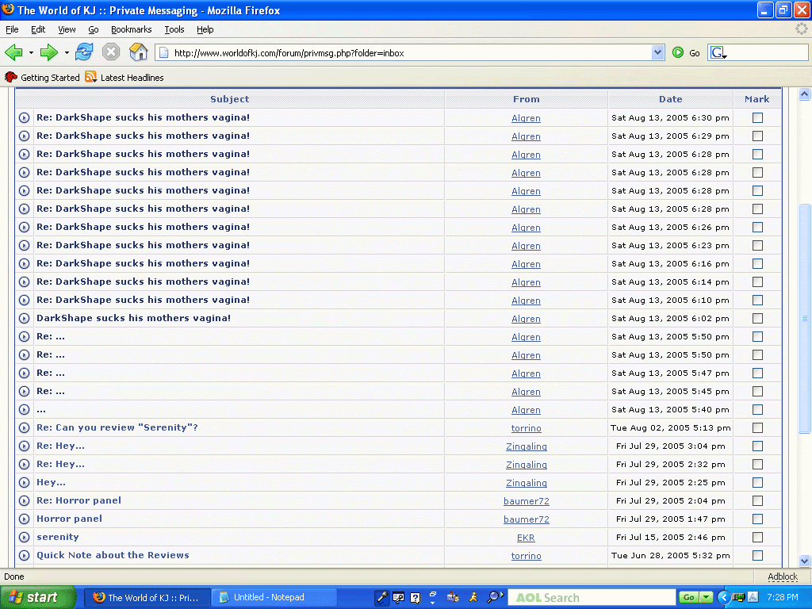The width and height of the screenshot is (812, 609).
Task: Tick checkbox for 'Quick Note about the Reviews'
Action: 757,555
